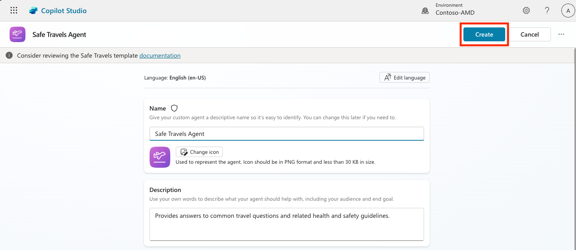This screenshot has height=250, width=576.
Task: Open the Settings gear
Action: (x=526, y=11)
